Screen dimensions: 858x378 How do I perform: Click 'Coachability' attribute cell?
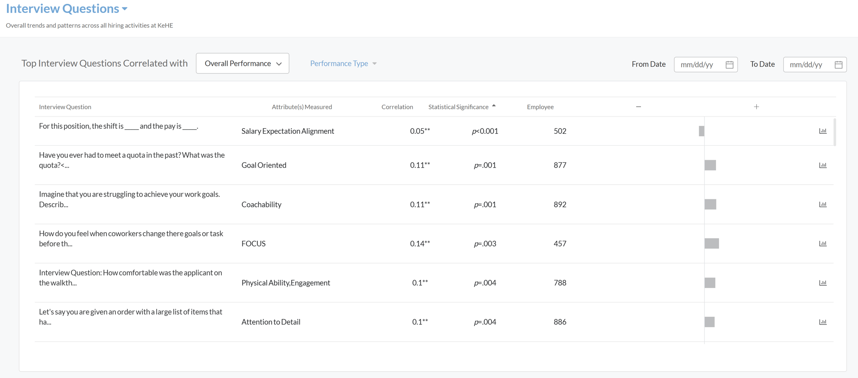click(x=261, y=204)
